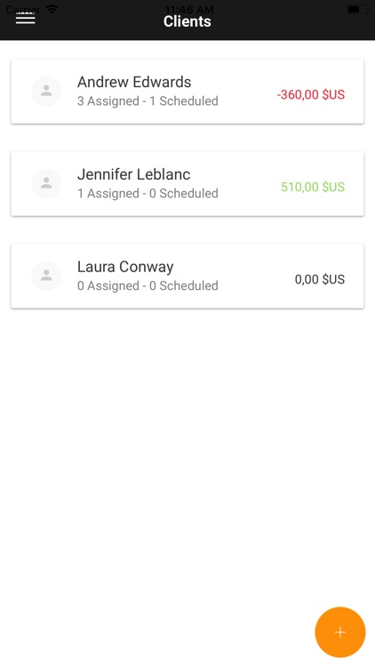
Task: Tap "0 Assigned - 0 Scheduled" subtitle
Action: [x=148, y=285]
